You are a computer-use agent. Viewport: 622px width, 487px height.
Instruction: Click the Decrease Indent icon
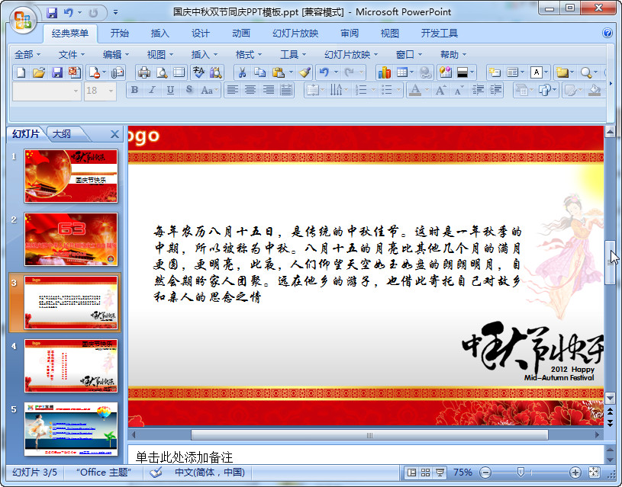click(x=478, y=91)
